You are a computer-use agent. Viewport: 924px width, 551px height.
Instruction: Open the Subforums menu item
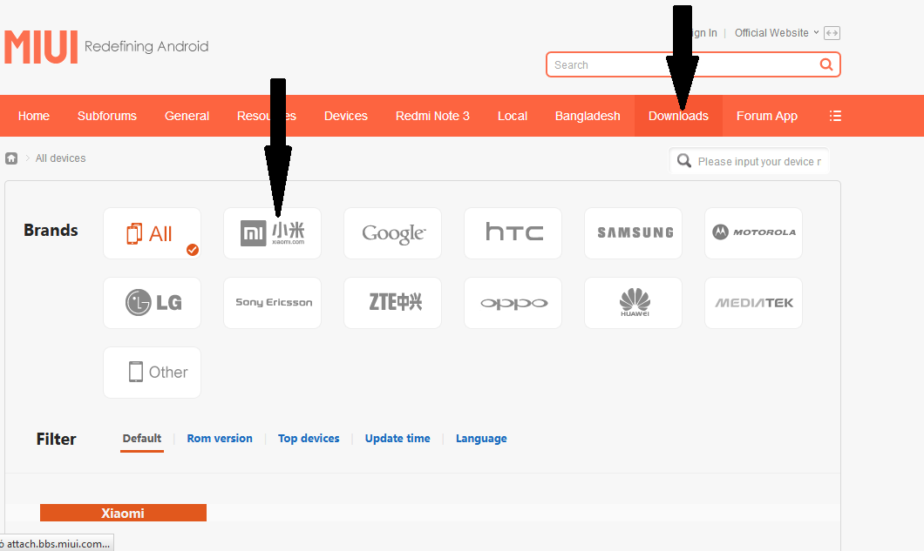(106, 116)
